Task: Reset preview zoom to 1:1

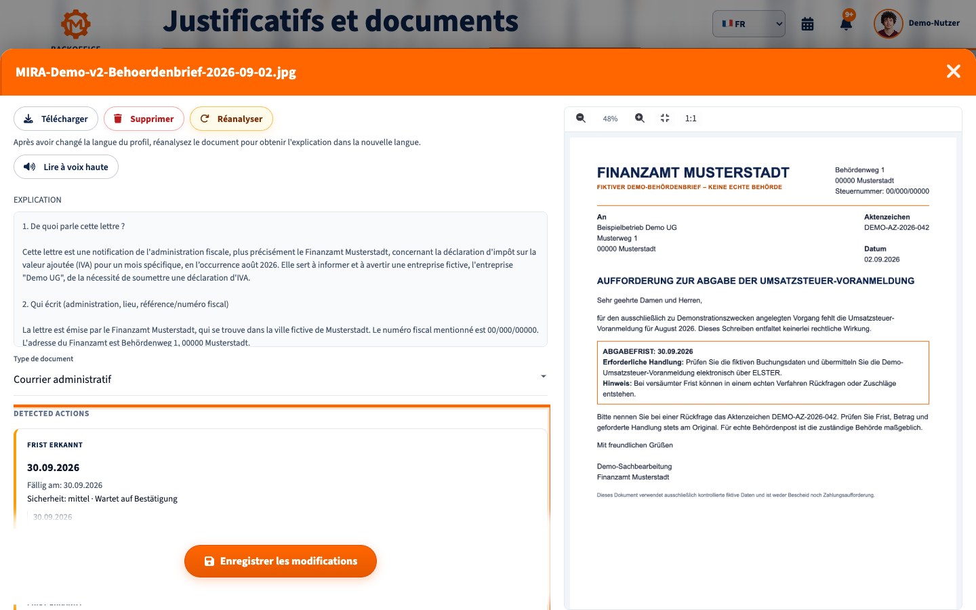Action: pos(691,118)
